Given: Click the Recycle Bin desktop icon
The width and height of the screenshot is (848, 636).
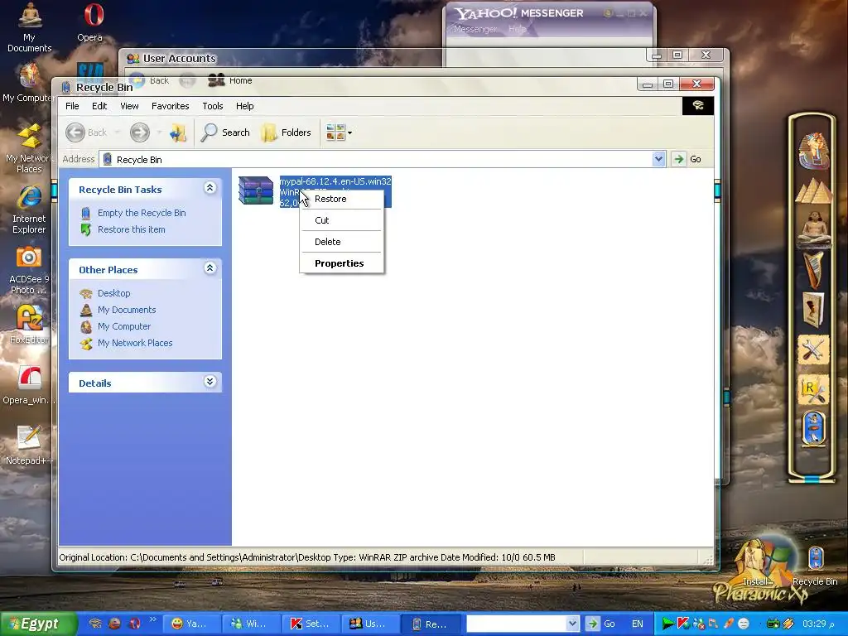Looking at the screenshot, I should click(815, 566).
